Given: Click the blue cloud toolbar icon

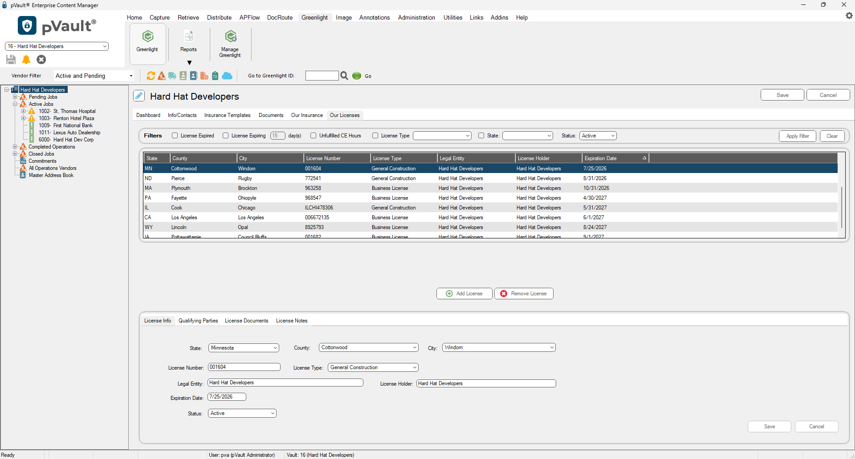Looking at the screenshot, I should click(x=227, y=76).
